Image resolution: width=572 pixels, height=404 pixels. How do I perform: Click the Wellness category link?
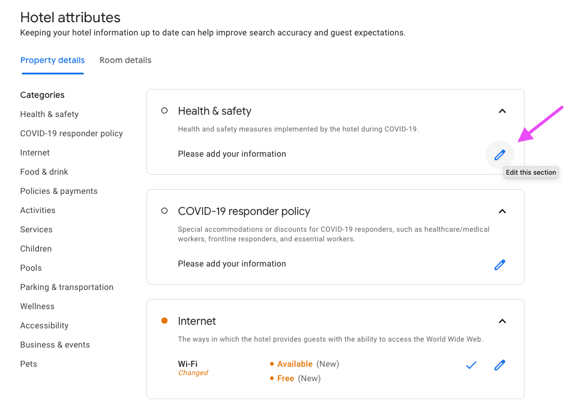37,306
